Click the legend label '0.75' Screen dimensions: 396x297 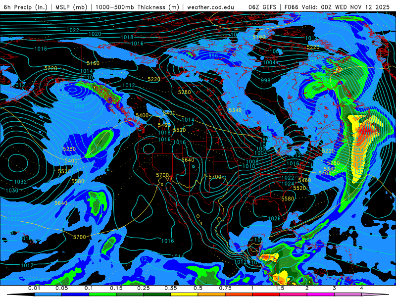coord(225,288)
